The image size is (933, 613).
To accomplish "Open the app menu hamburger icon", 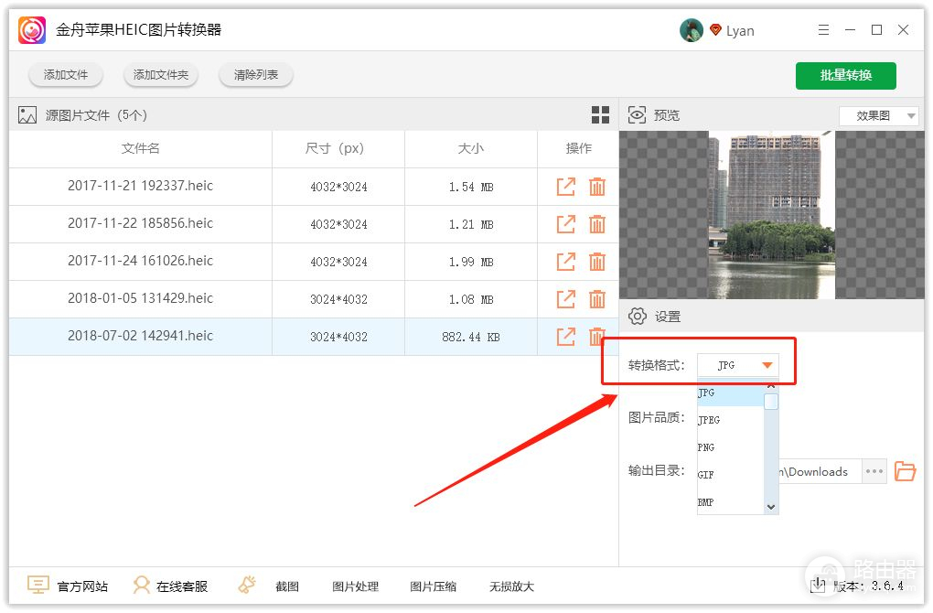I will (x=823, y=30).
